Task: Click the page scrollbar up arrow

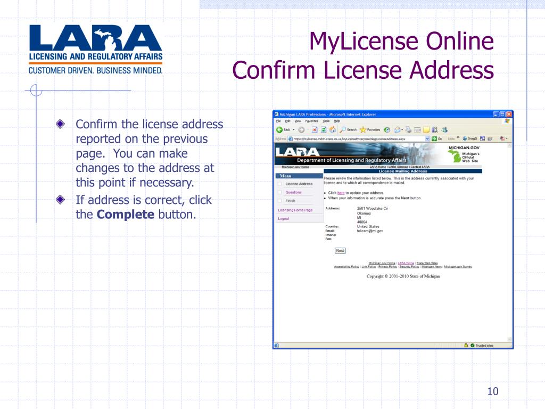Action: [510, 146]
